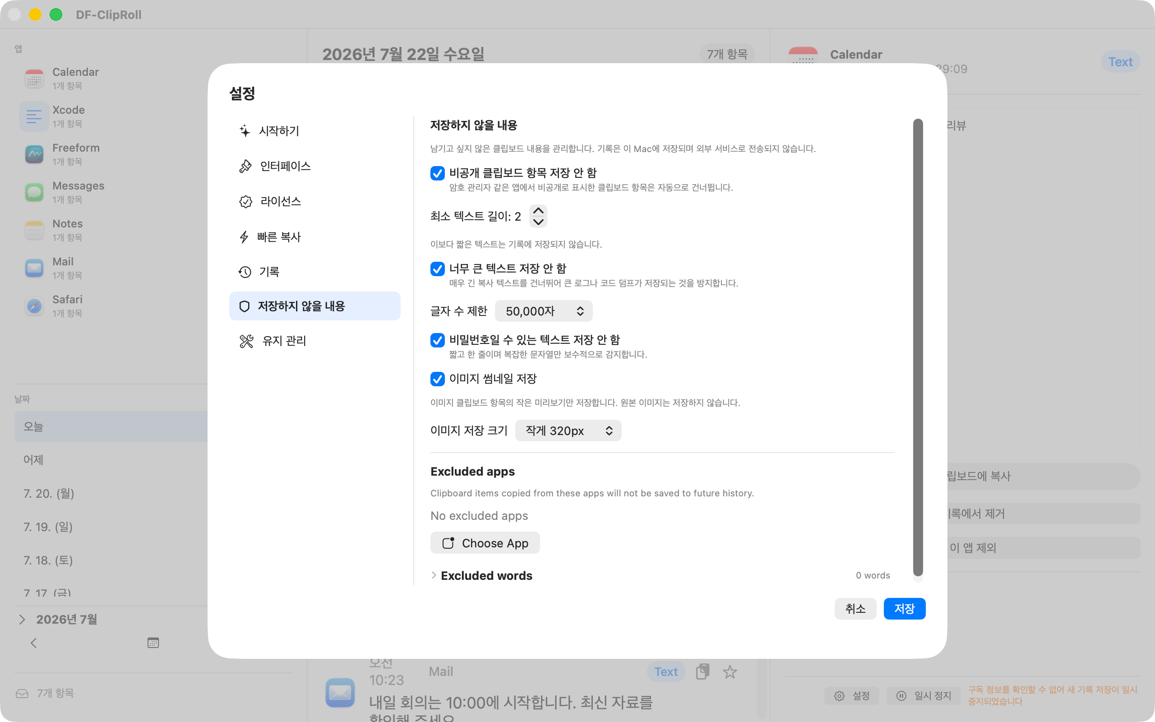Click the Text badge on the Mail clip
The image size is (1155, 722).
(666, 671)
